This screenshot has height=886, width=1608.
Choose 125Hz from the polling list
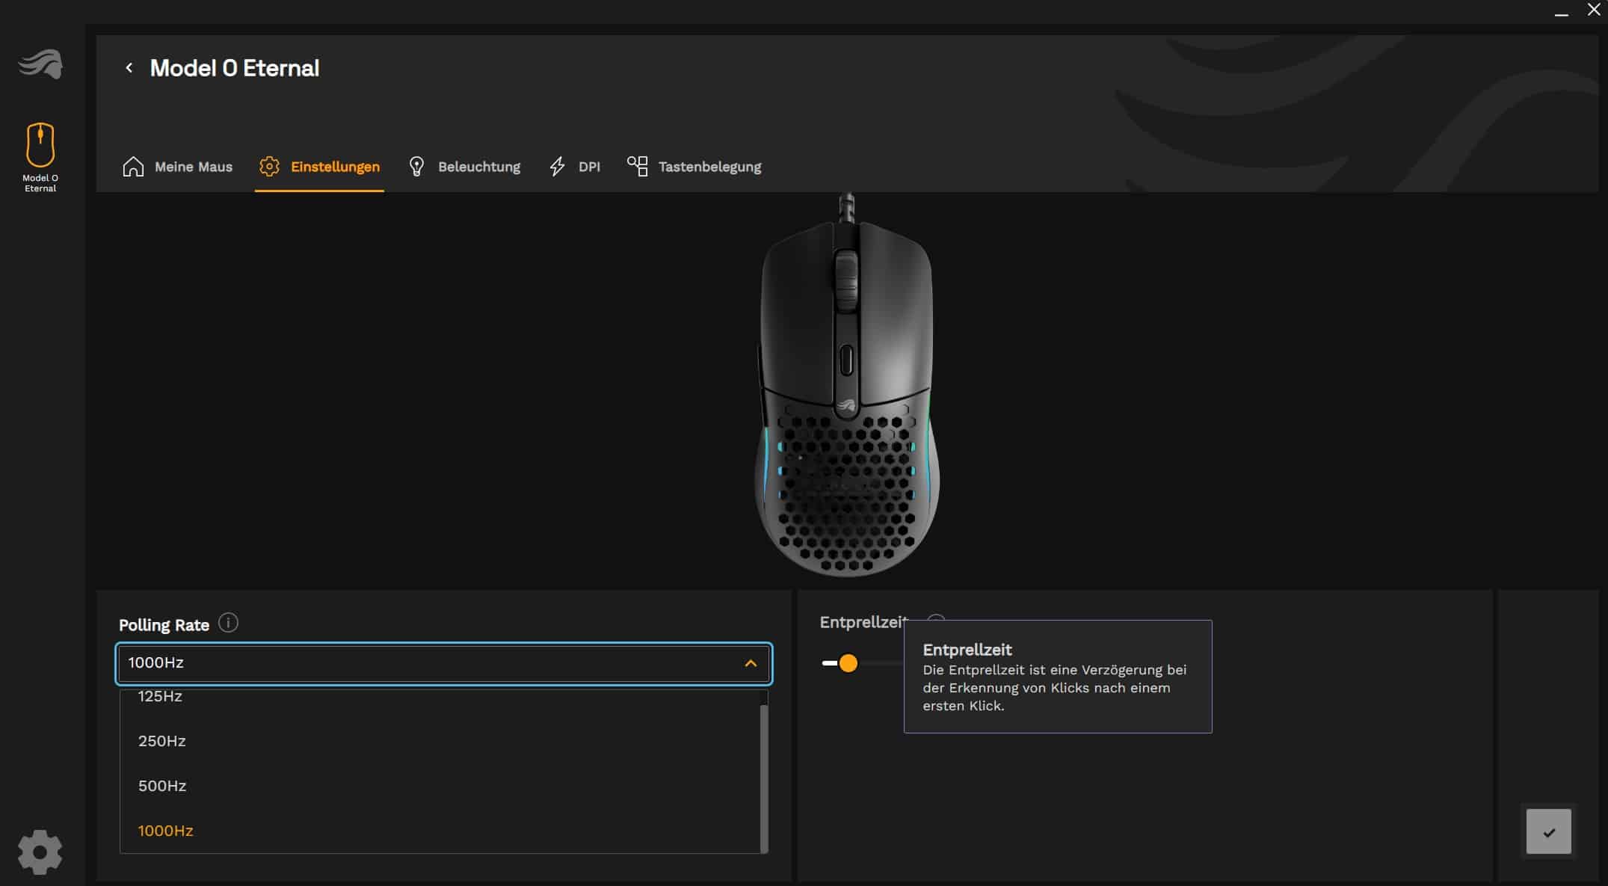[x=160, y=697]
